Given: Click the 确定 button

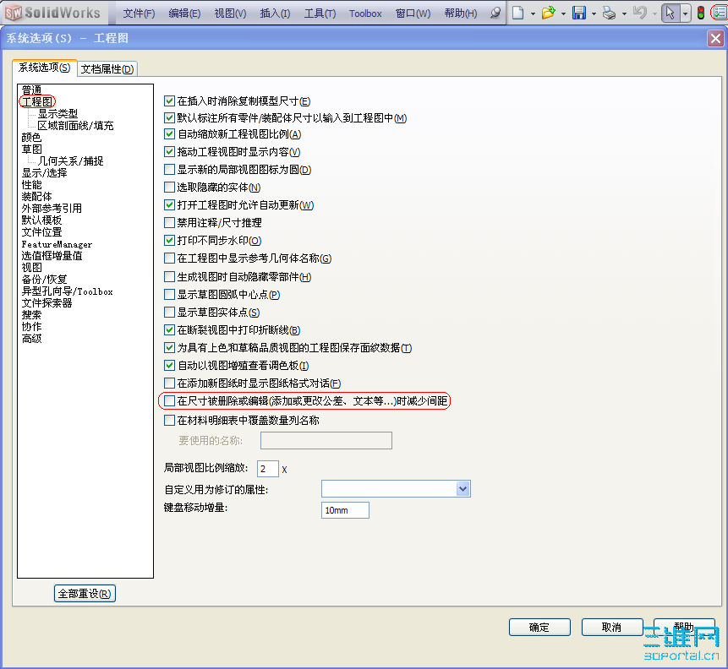Looking at the screenshot, I should pyautogui.click(x=539, y=628).
